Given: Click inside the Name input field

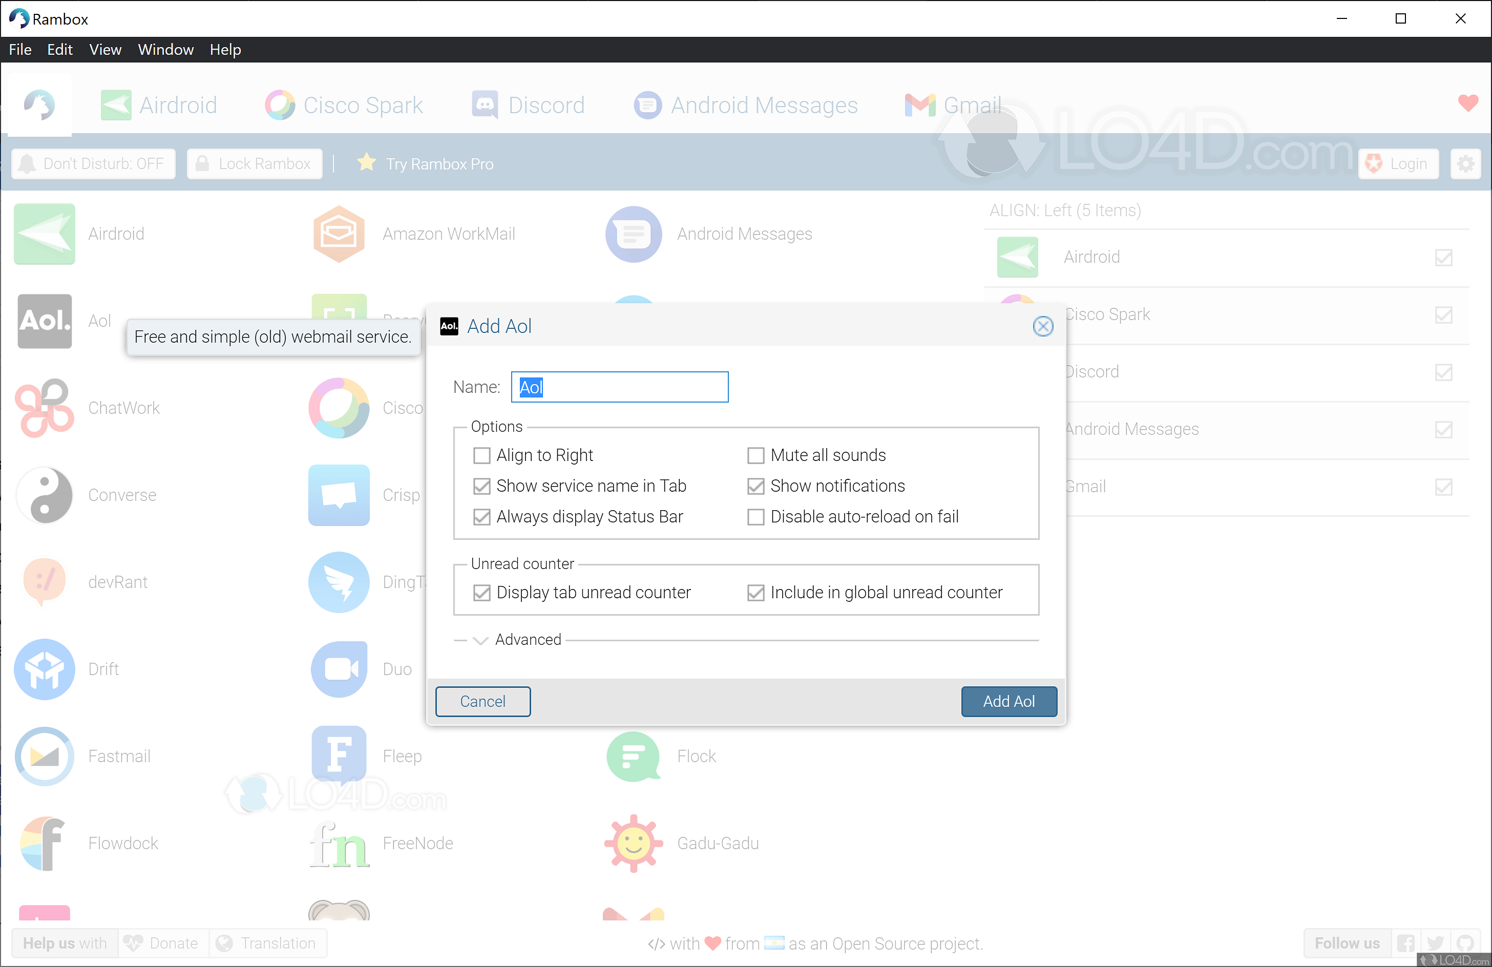Looking at the screenshot, I should 619,387.
